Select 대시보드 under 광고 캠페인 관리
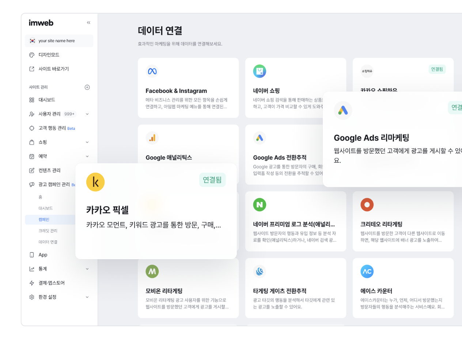Image resolution: width=462 pixels, height=362 pixels. point(46,208)
